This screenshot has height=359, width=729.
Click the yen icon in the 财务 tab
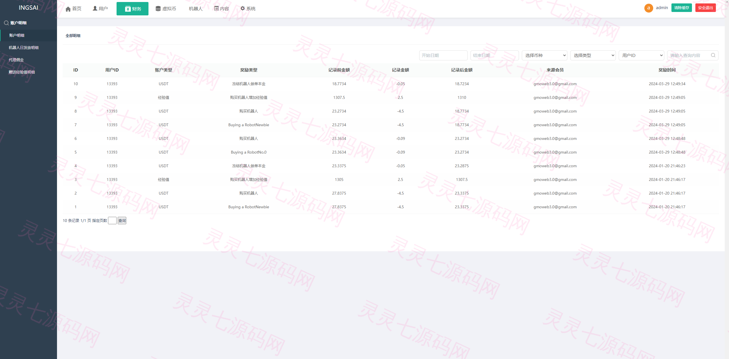click(x=128, y=9)
